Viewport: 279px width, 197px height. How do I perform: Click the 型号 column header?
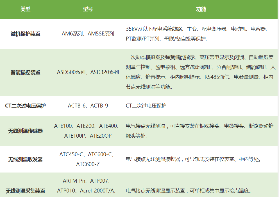coord(88,9)
